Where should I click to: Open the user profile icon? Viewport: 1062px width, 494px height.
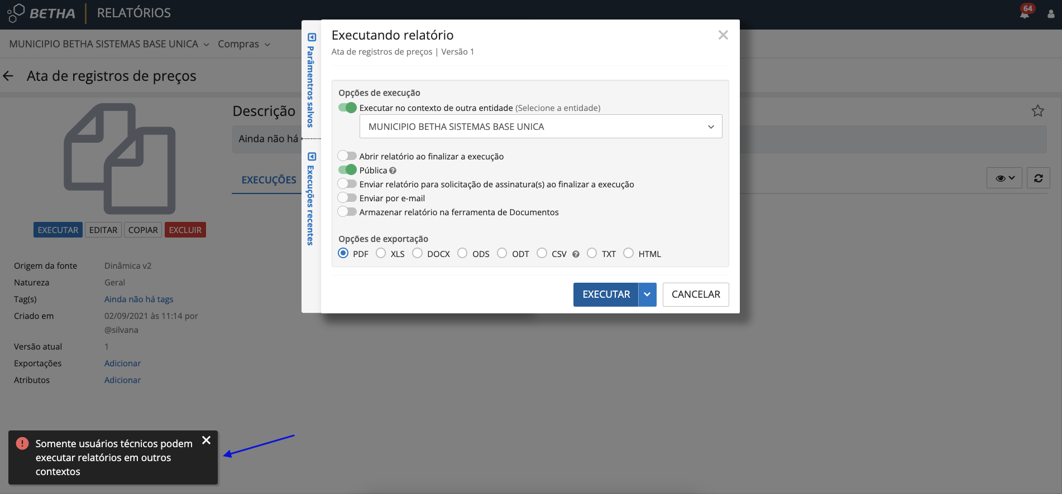[1051, 14]
